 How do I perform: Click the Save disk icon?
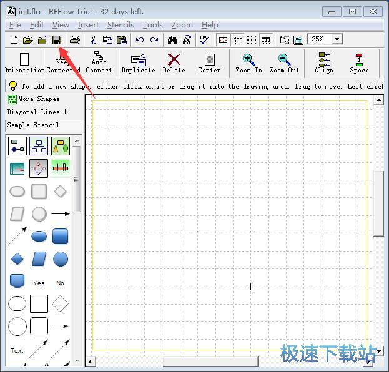pyautogui.click(x=56, y=40)
